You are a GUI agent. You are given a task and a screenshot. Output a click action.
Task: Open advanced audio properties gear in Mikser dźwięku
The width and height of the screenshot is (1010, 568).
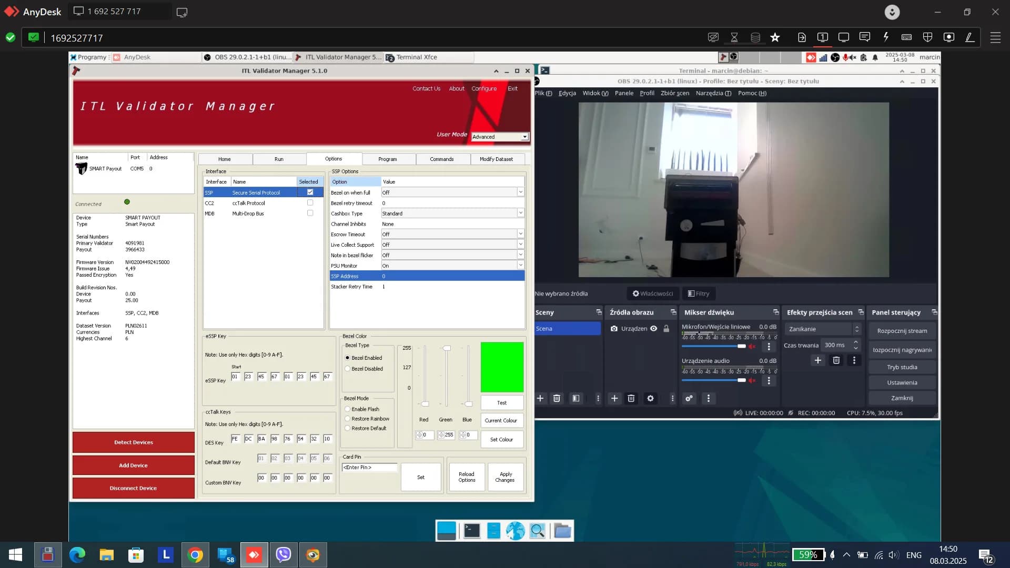coord(689,399)
